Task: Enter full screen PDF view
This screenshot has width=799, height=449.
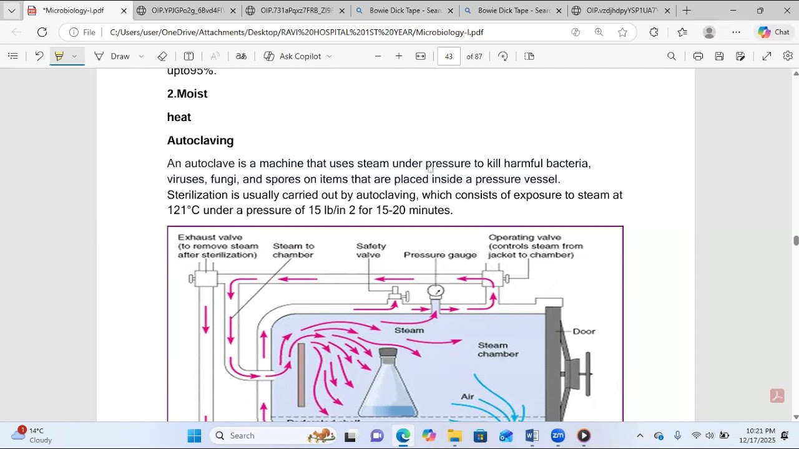Action: click(767, 56)
